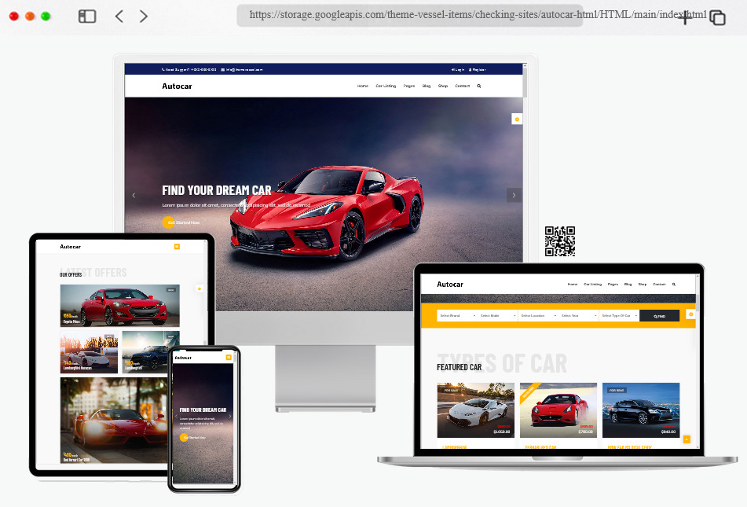Click the browser forward arrow
The width and height of the screenshot is (747, 507).
click(x=144, y=16)
